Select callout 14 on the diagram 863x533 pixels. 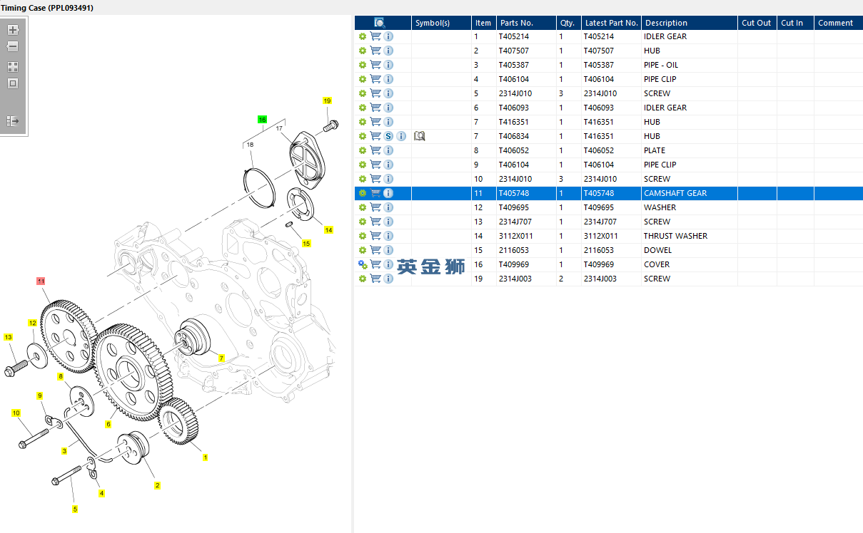tap(328, 229)
